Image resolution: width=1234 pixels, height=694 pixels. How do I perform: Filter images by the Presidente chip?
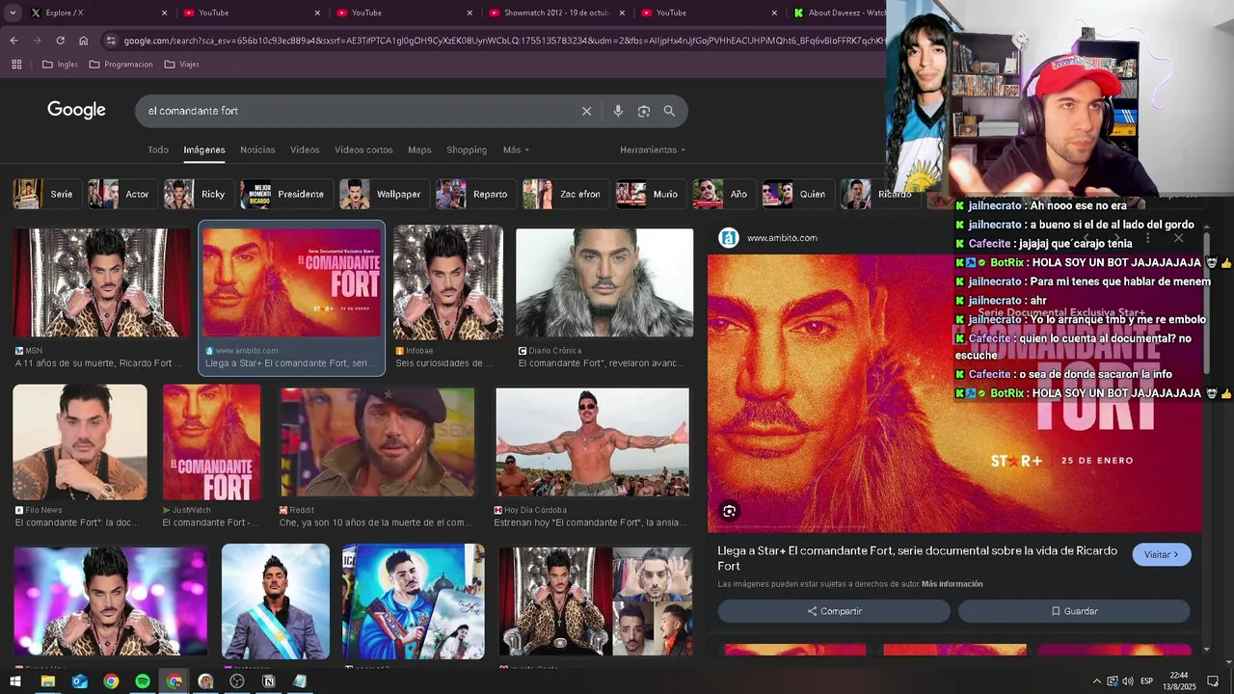tap(285, 194)
